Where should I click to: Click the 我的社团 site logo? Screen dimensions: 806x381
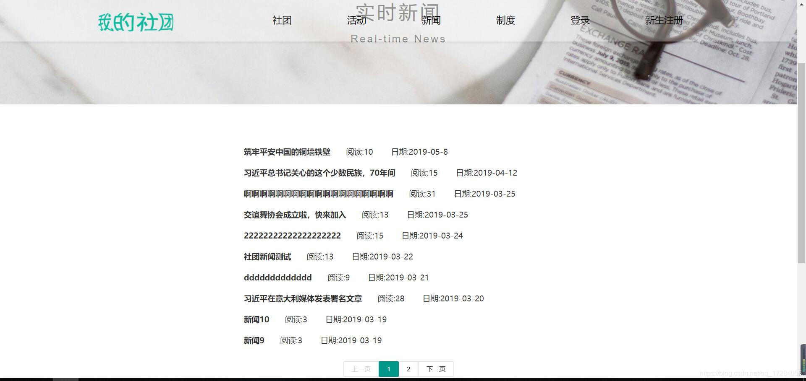click(136, 22)
